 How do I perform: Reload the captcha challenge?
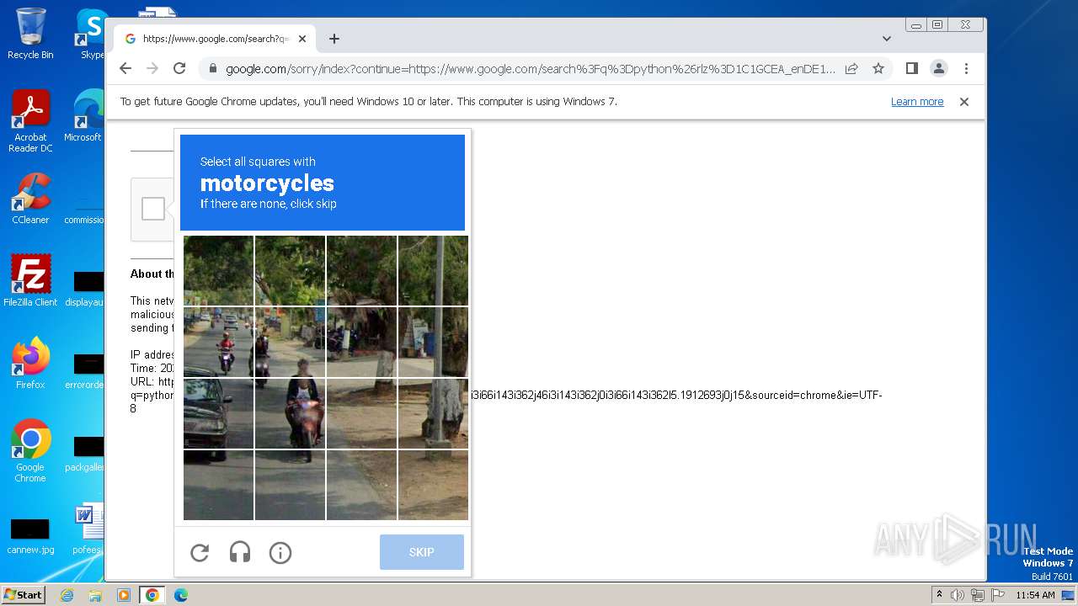point(200,553)
